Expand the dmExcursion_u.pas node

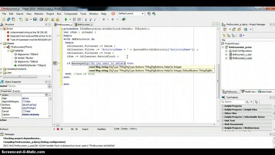point(226,55)
